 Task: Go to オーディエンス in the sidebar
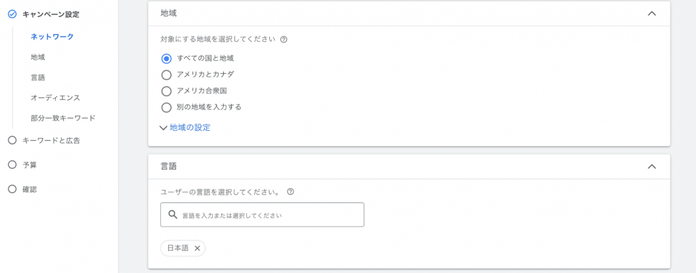[56, 98]
